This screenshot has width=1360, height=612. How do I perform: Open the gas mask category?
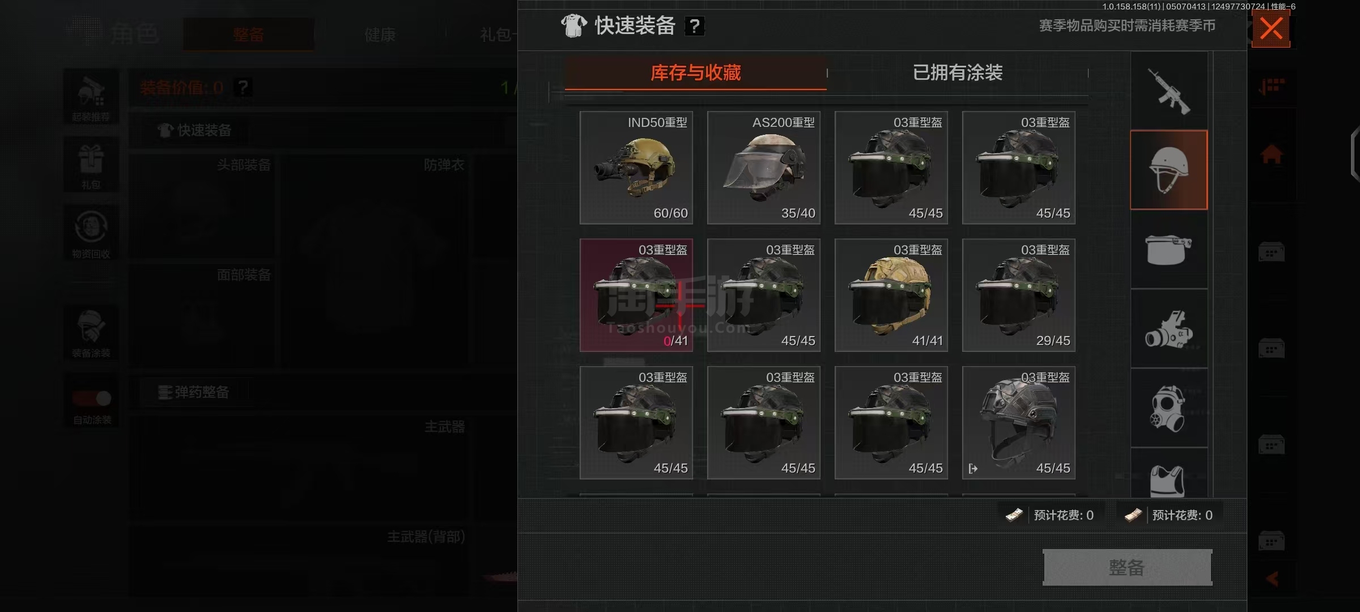1169,409
